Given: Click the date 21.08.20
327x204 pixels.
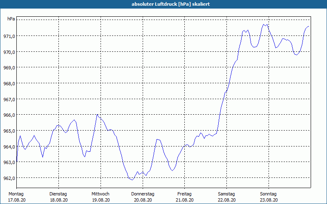Looking at the screenshot, I should [185, 200].
